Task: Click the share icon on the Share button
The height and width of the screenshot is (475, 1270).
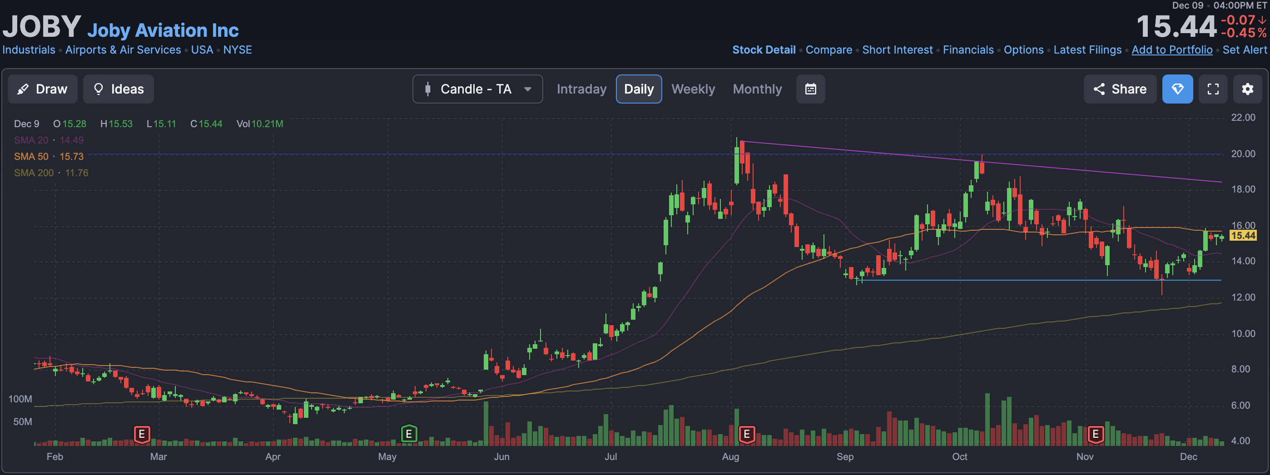Action: (x=1099, y=89)
